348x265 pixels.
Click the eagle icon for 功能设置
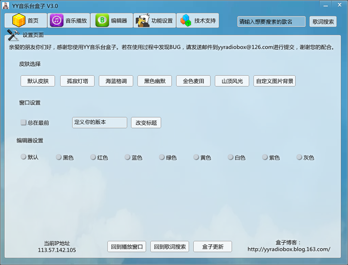(x=142, y=20)
